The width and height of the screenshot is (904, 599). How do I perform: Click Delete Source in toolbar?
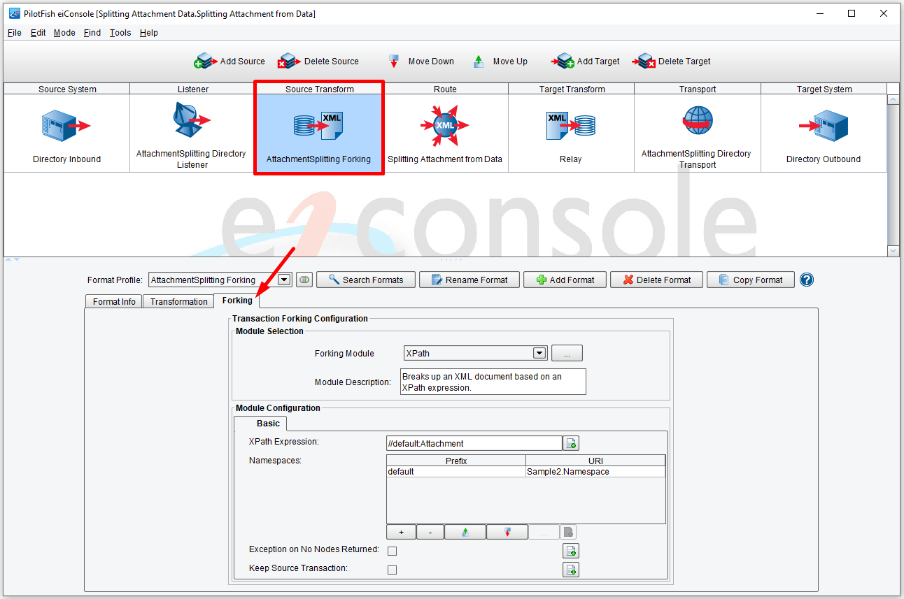[318, 62]
